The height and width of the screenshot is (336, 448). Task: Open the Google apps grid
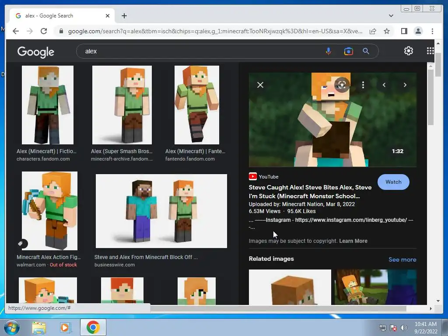[430, 51]
